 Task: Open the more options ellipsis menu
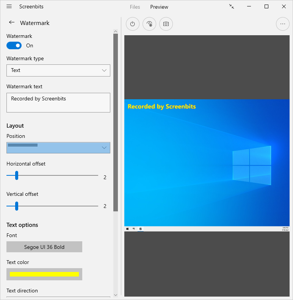[283, 24]
